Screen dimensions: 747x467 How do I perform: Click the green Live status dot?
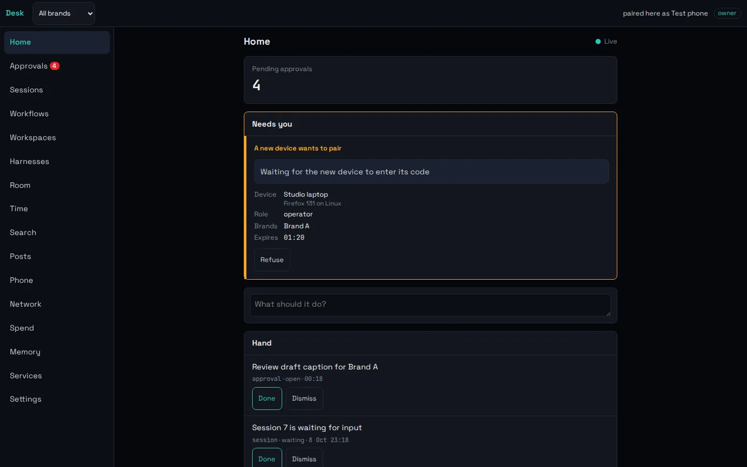point(598,42)
